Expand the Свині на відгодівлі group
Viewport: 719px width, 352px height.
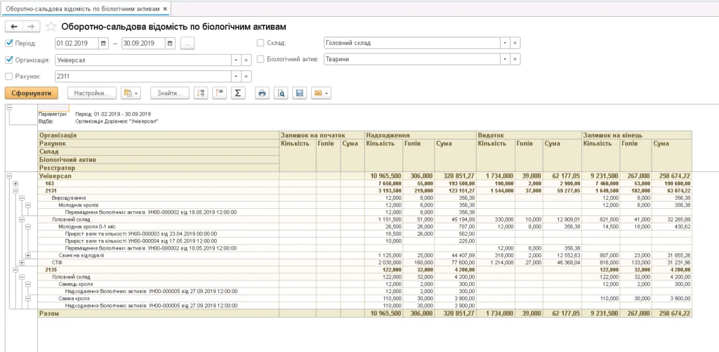click(x=28, y=255)
